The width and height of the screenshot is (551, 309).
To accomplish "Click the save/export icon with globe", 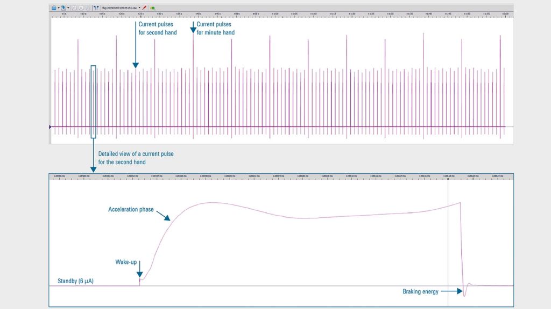I will 64,8.
